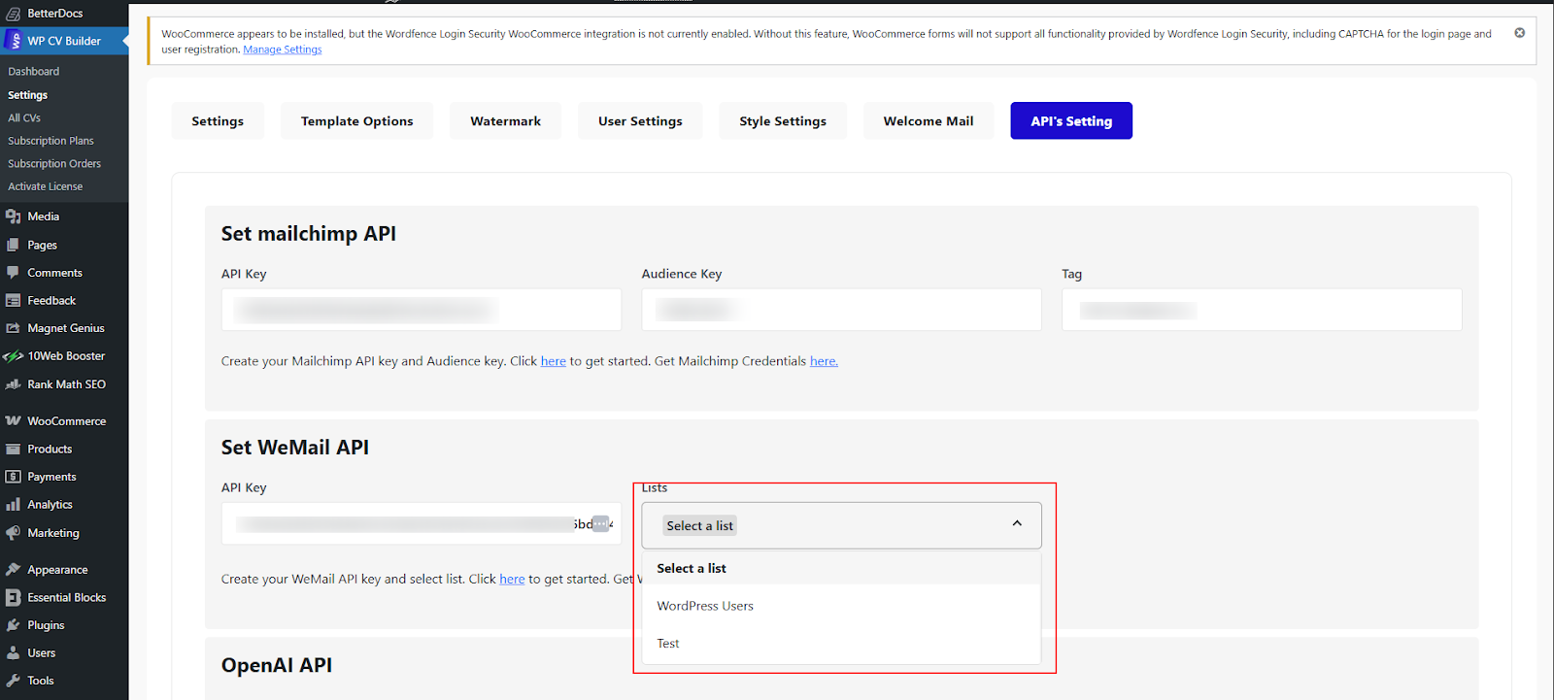Screen dimensions: 1554x700
Task: Click the Appearance brush icon
Action: [14, 570]
